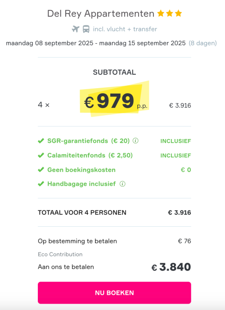Click the Handbagage inclusief checkmark
Image resolution: width=225 pixels, height=310 pixels.
(41, 184)
